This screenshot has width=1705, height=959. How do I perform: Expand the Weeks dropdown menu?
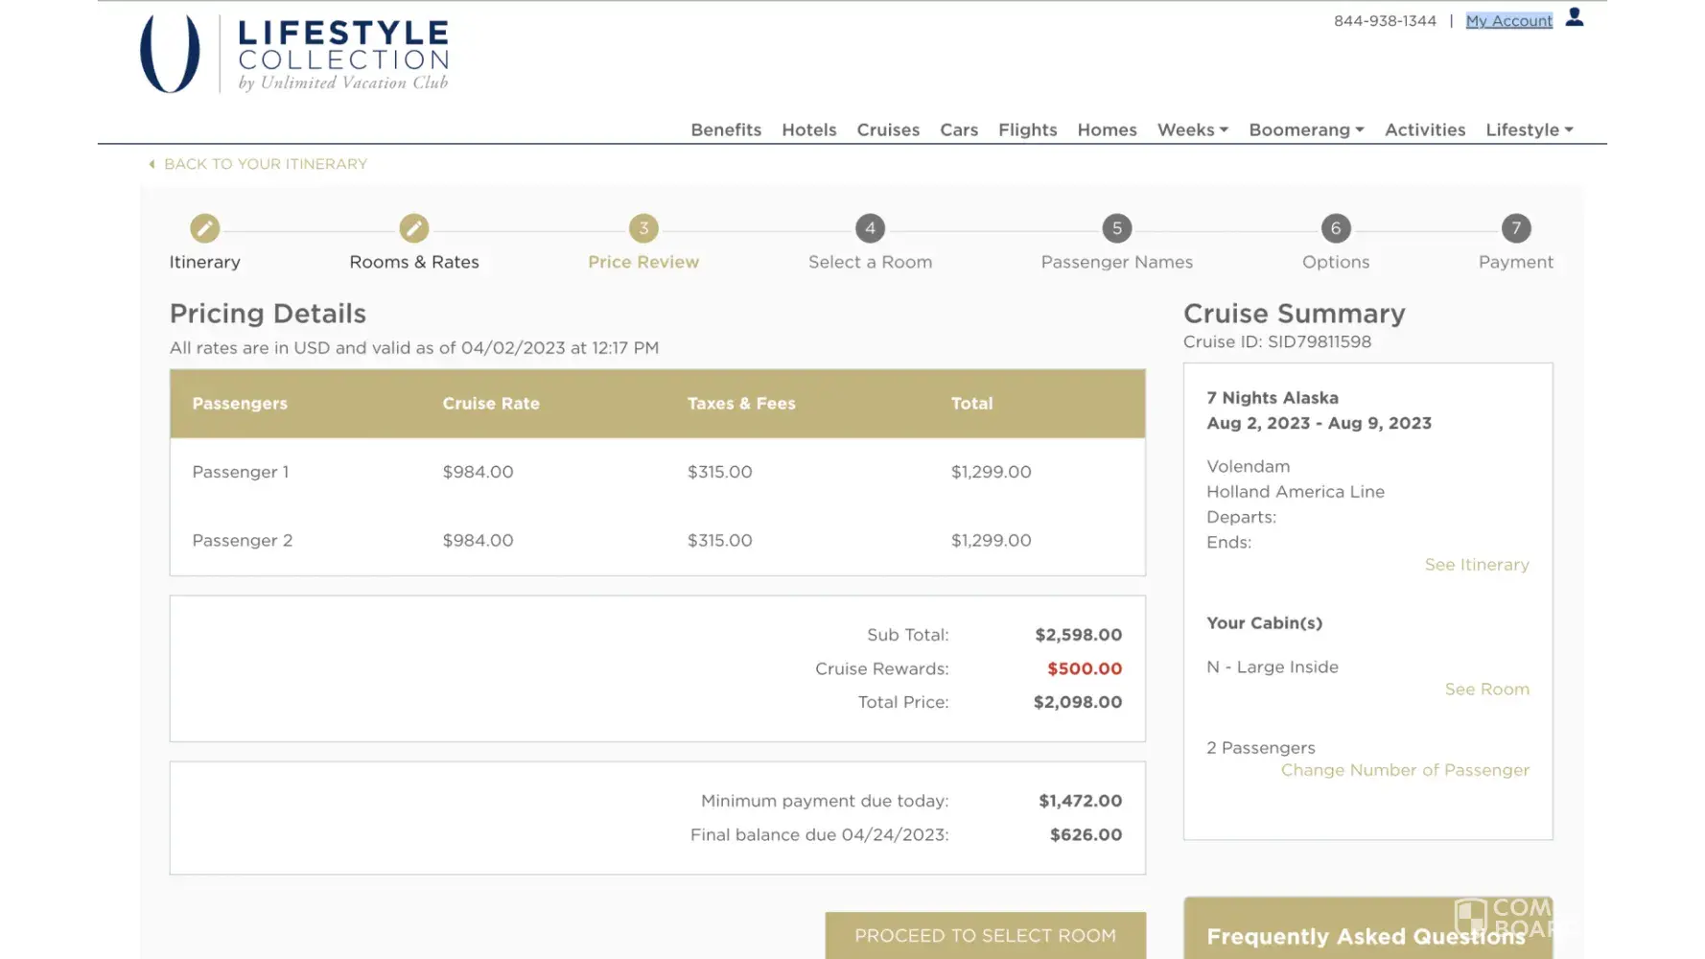point(1193,129)
